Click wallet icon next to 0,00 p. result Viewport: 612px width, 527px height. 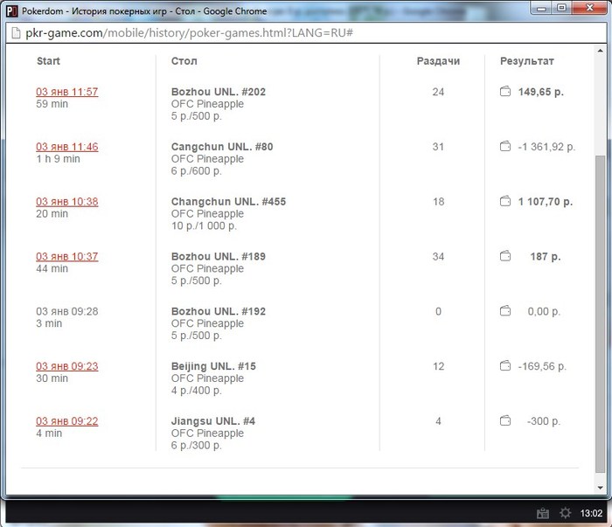[505, 311]
